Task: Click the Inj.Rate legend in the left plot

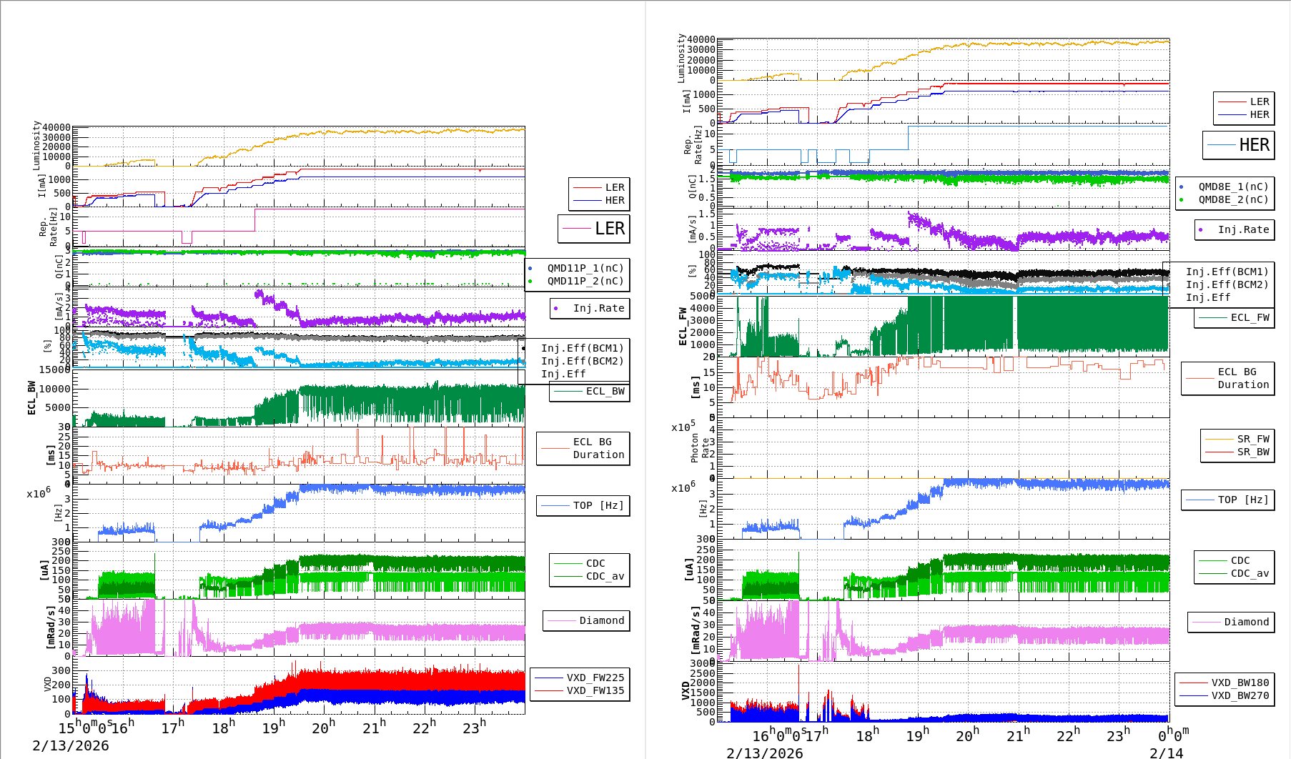Action: tap(590, 308)
